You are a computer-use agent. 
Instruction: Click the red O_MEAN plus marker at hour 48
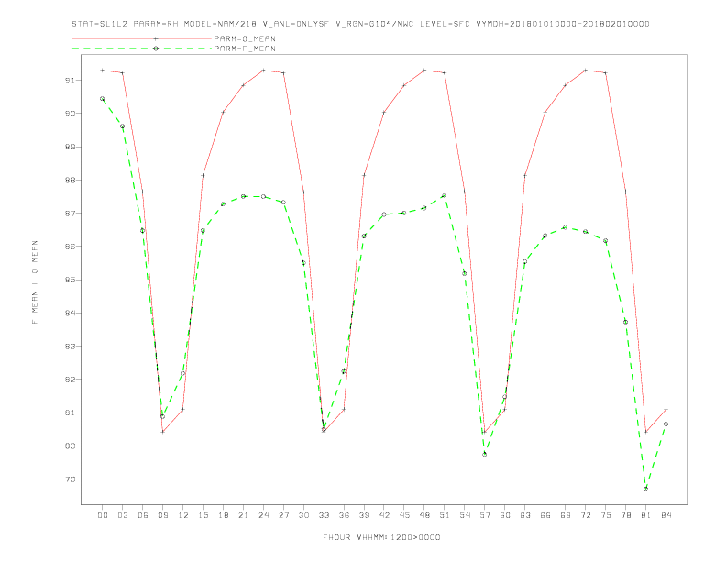[424, 71]
